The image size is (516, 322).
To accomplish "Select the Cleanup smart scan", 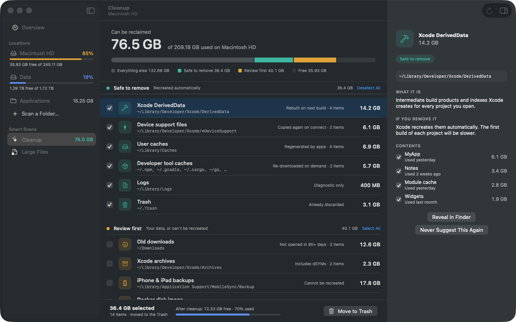I will [52, 140].
